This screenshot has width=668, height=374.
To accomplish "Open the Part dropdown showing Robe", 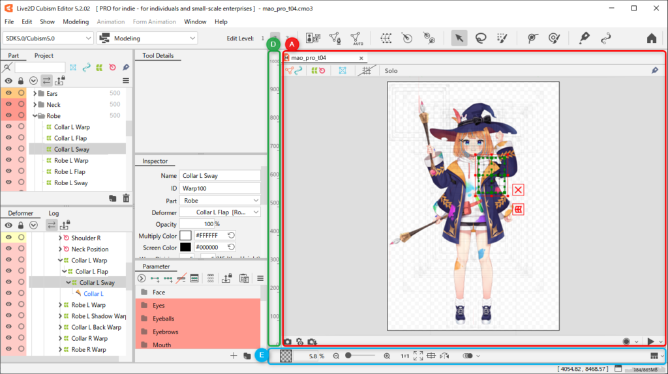I will [220, 201].
